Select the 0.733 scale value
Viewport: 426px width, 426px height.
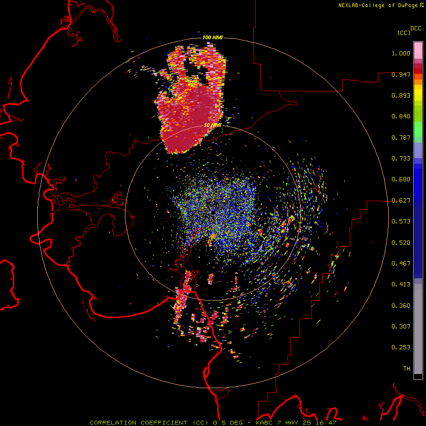click(x=401, y=159)
